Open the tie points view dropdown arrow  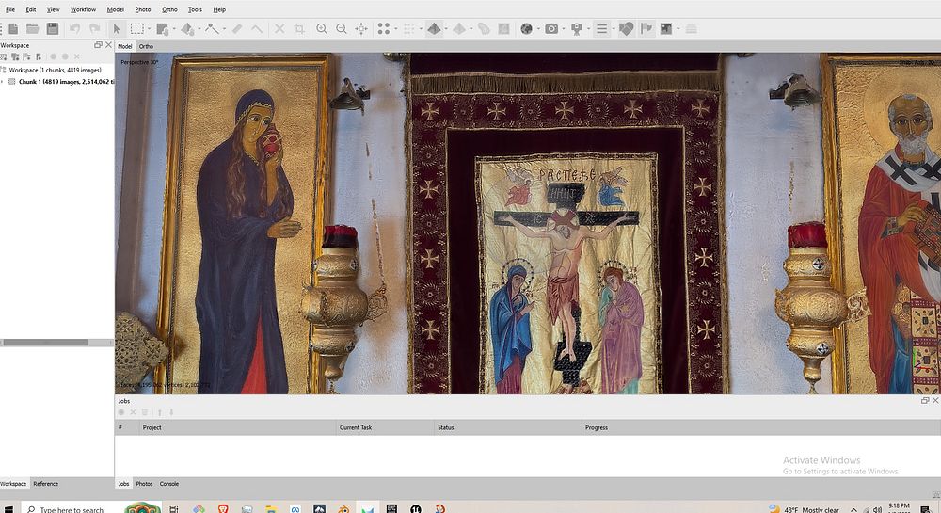[x=395, y=29]
